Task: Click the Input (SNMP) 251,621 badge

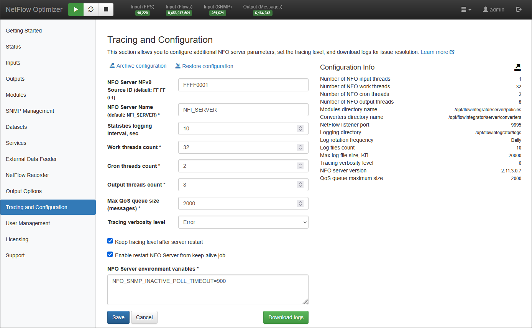Action: coord(218,13)
